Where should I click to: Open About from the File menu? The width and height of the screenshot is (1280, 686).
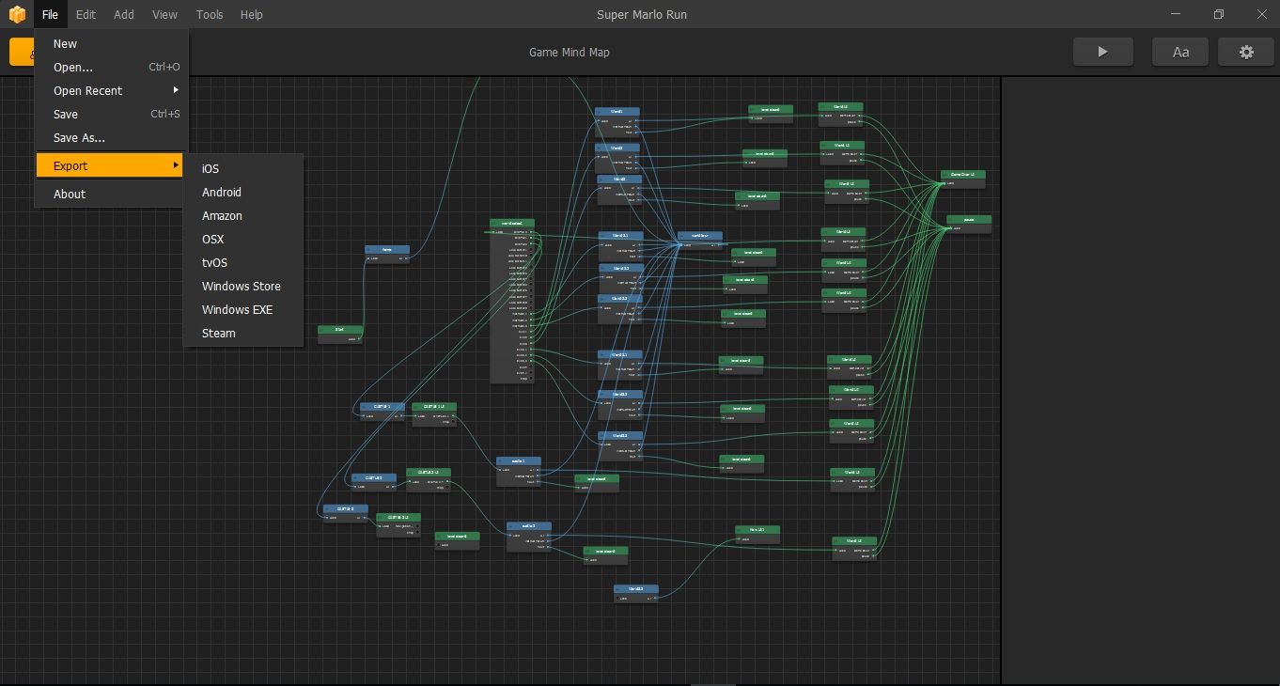point(111,194)
